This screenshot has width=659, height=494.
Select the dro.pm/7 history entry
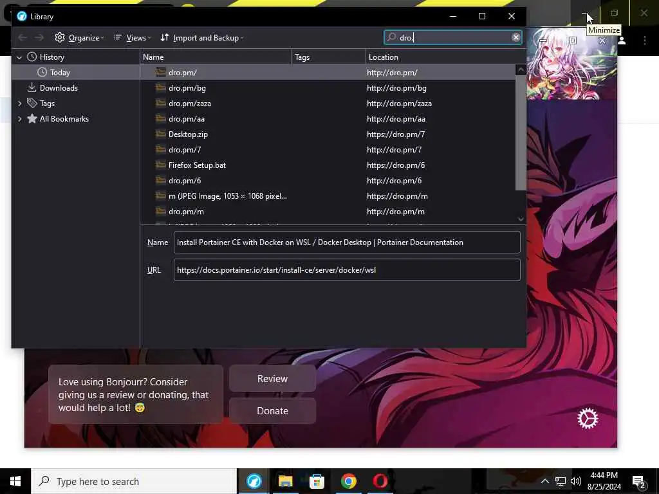[328, 149]
